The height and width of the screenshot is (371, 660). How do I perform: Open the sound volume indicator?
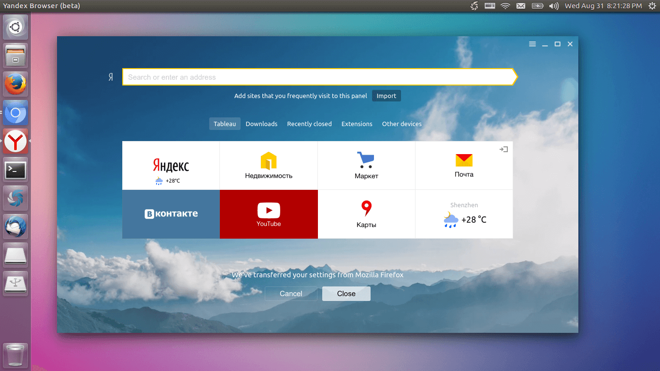click(x=554, y=6)
